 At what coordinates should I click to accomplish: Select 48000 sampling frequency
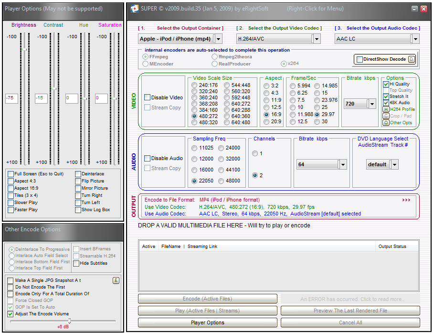click(221, 181)
